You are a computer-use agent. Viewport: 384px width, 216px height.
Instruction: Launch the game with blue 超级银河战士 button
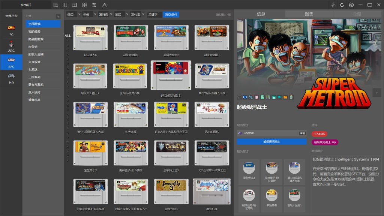click(x=271, y=142)
